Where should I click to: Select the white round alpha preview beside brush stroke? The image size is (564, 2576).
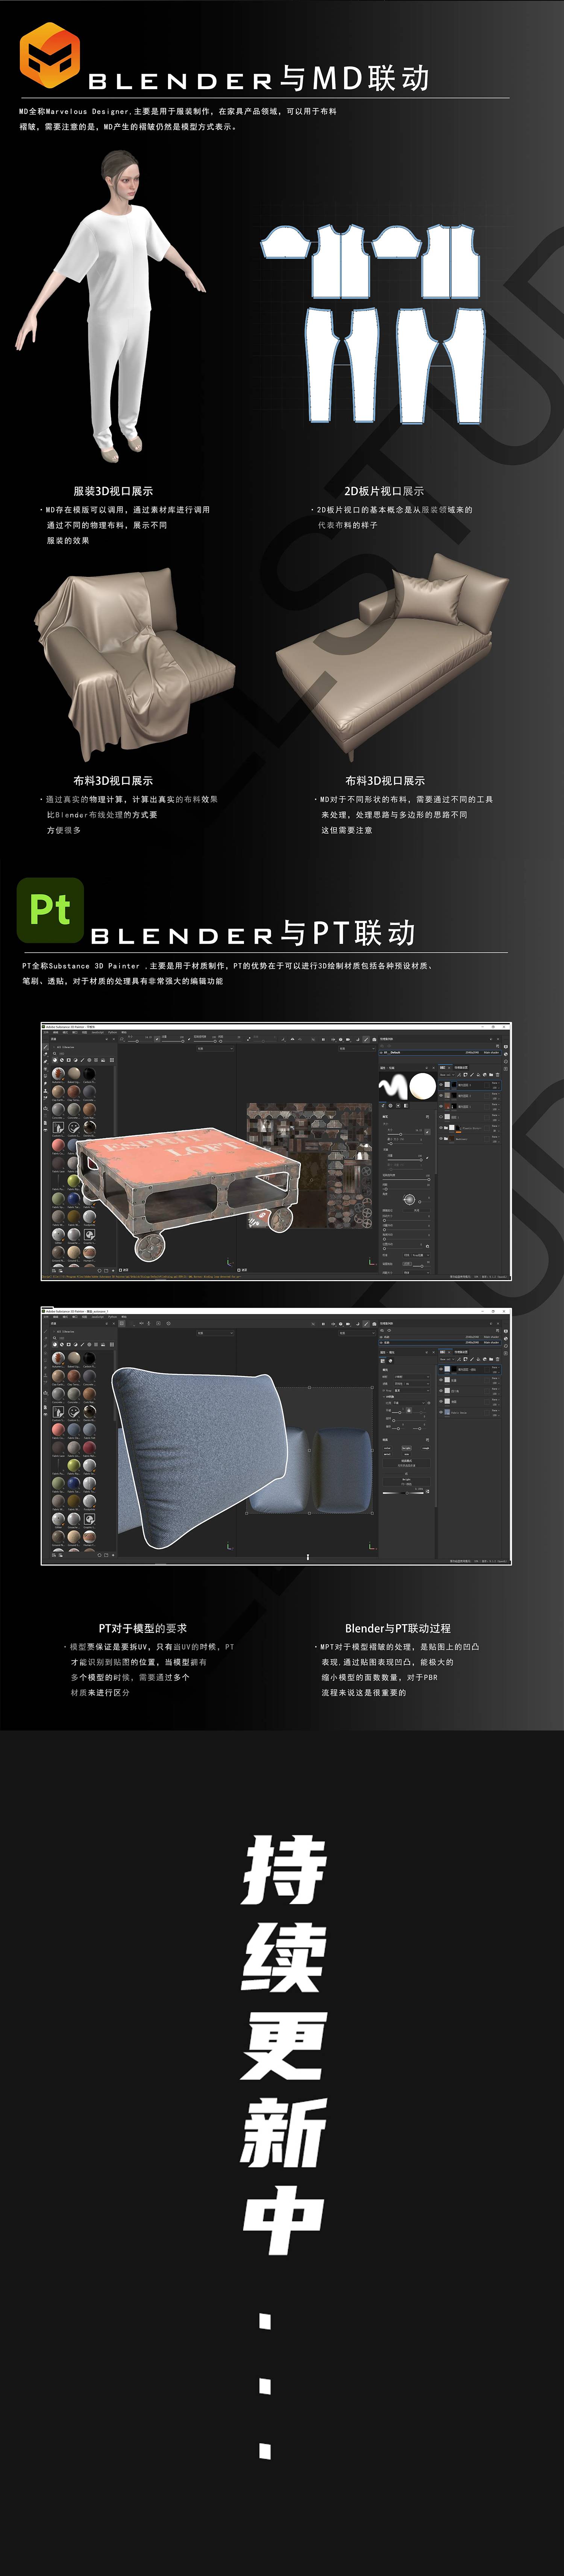[x=422, y=1087]
